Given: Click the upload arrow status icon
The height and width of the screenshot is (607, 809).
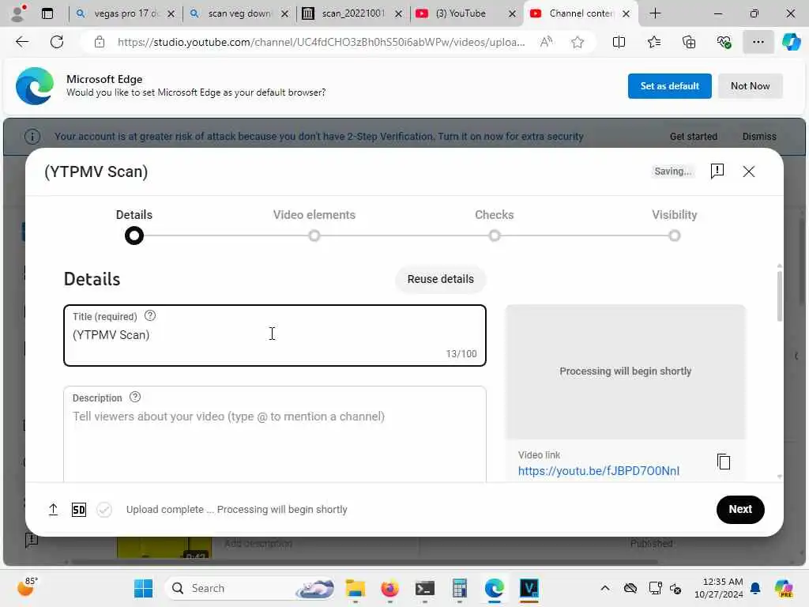Looking at the screenshot, I should 53,510.
